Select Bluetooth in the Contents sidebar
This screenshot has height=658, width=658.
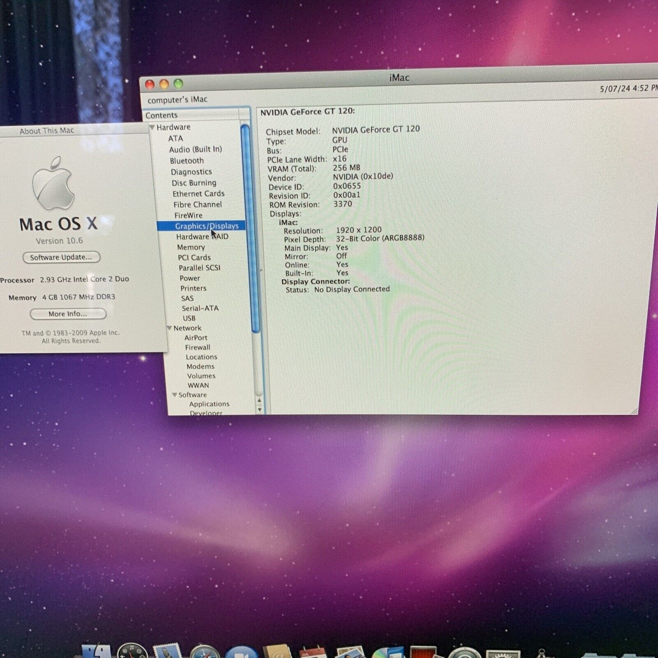(187, 160)
